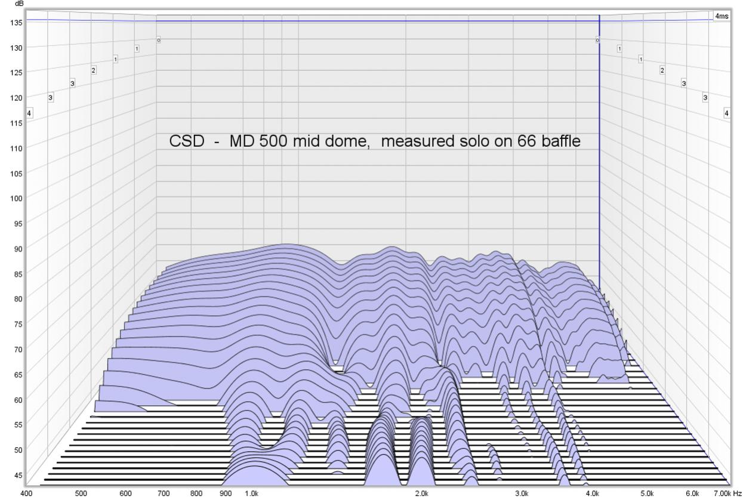
Task: Click the '0' time marker beside the blue cursor
Action: [x=597, y=40]
